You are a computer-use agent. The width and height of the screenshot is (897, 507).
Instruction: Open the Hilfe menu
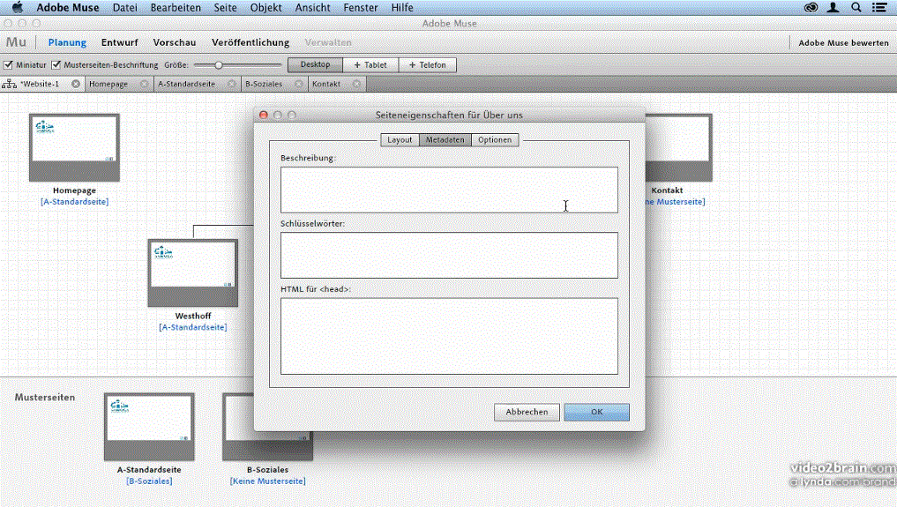pyautogui.click(x=402, y=7)
